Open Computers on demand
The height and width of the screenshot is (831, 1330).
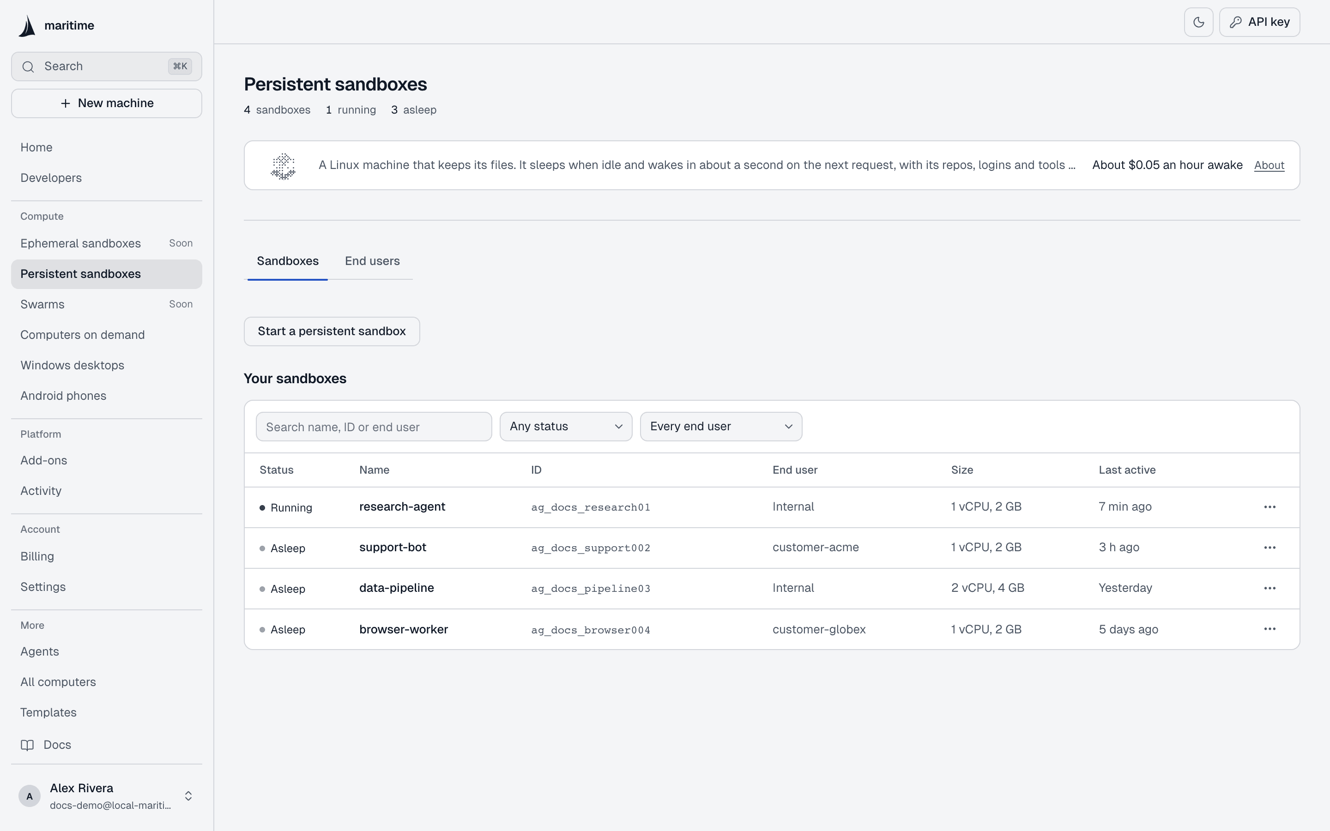point(107,335)
